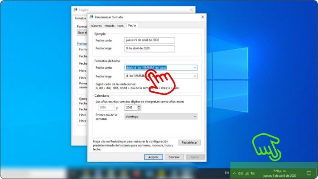The image size is (318, 179).
Task: Click the disabled 1950 year field
Action: 106,108
